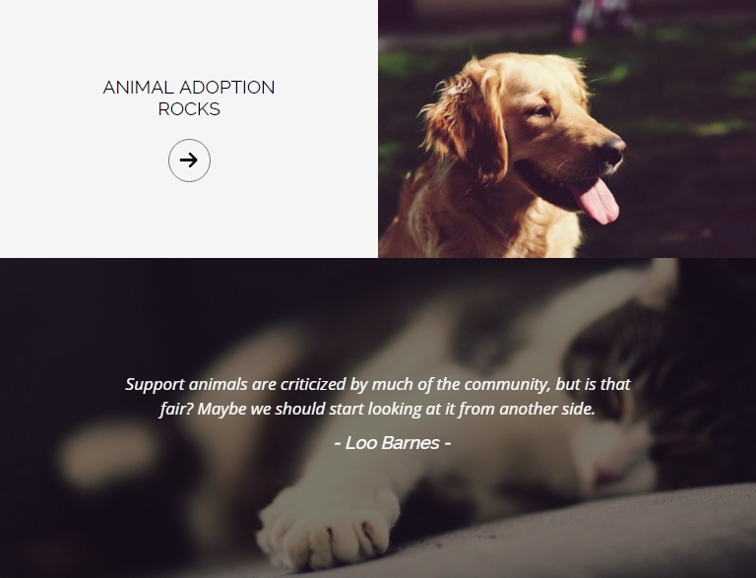Select the golden retriever photo

[x=567, y=129]
